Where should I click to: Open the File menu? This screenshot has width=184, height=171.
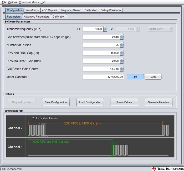(x=4, y=2)
